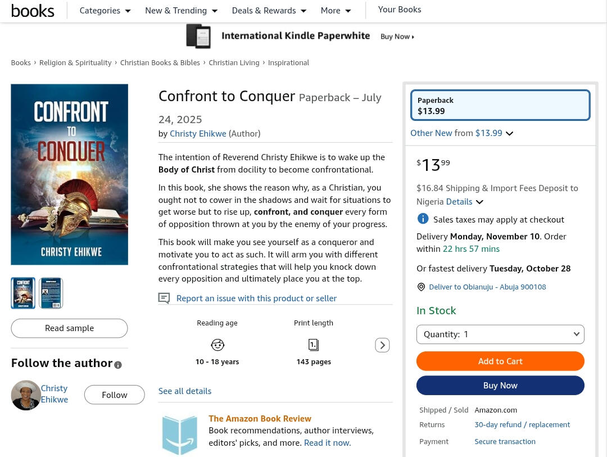Click the next arrow in product details carousel

382,345
